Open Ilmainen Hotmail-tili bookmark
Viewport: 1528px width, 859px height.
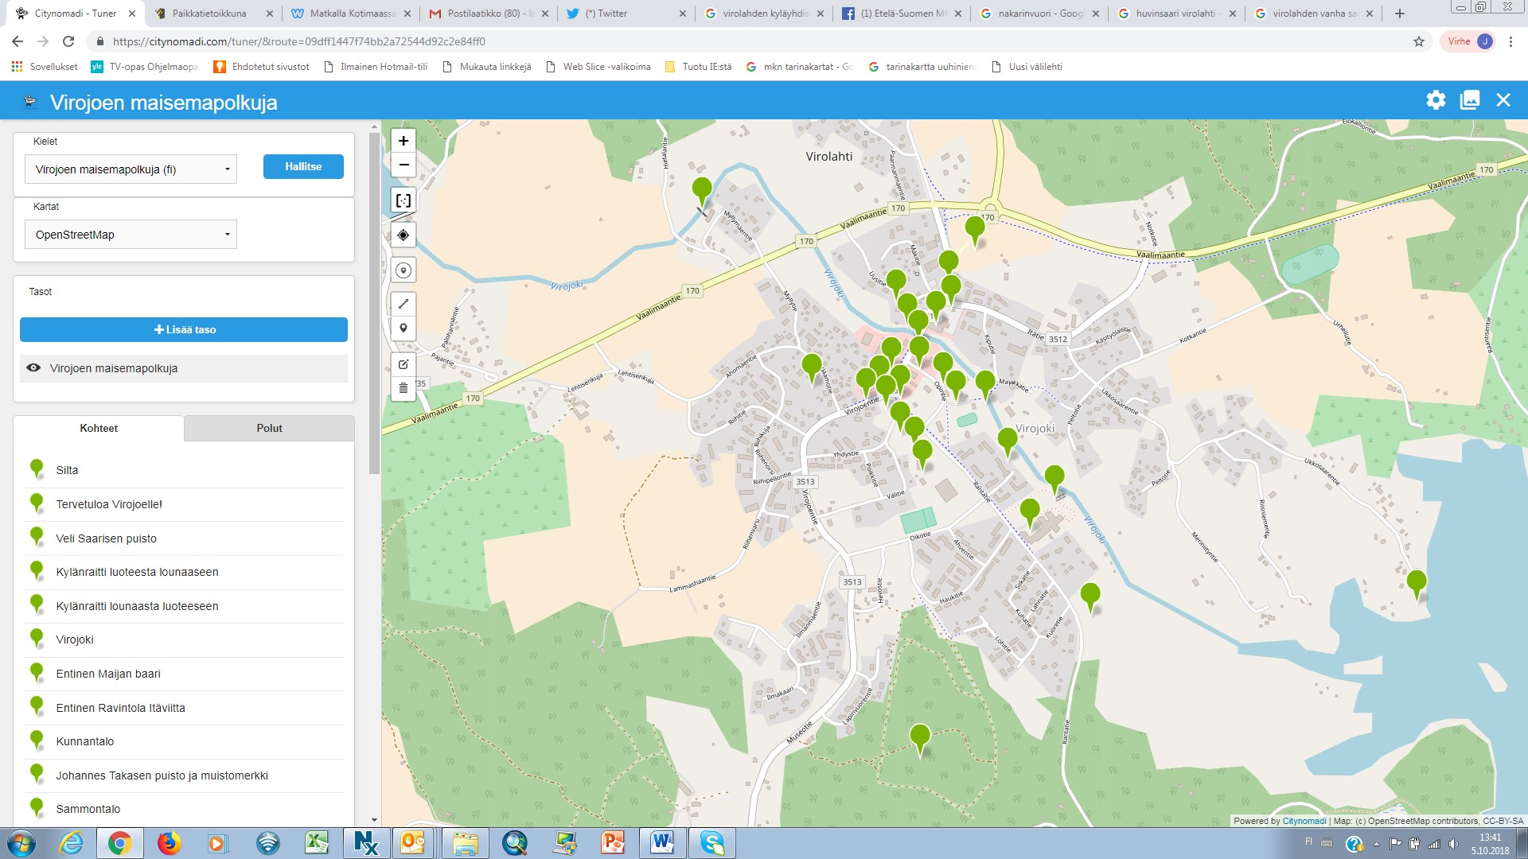click(376, 67)
